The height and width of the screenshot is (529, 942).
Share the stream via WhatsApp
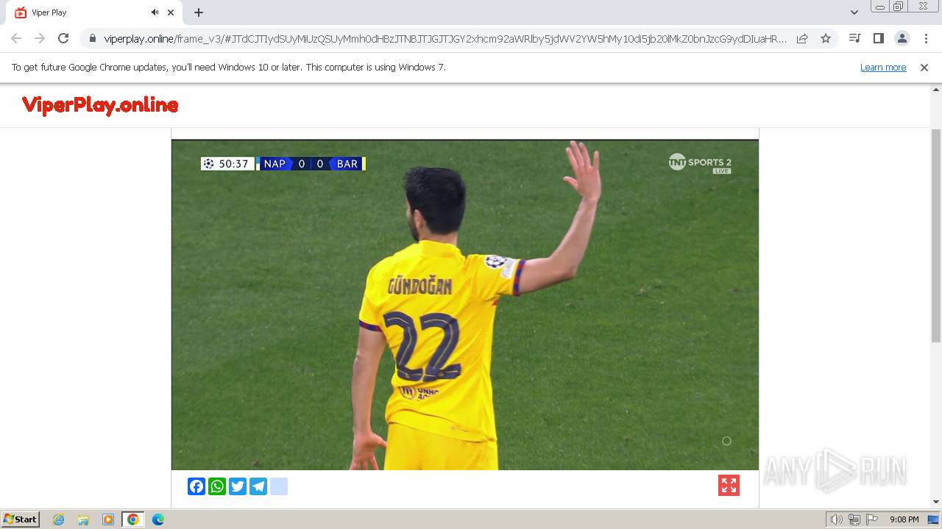217,486
